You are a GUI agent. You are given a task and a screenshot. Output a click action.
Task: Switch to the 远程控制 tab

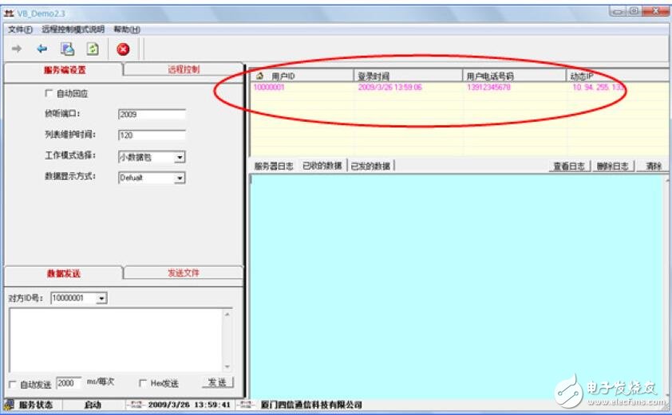pos(184,69)
